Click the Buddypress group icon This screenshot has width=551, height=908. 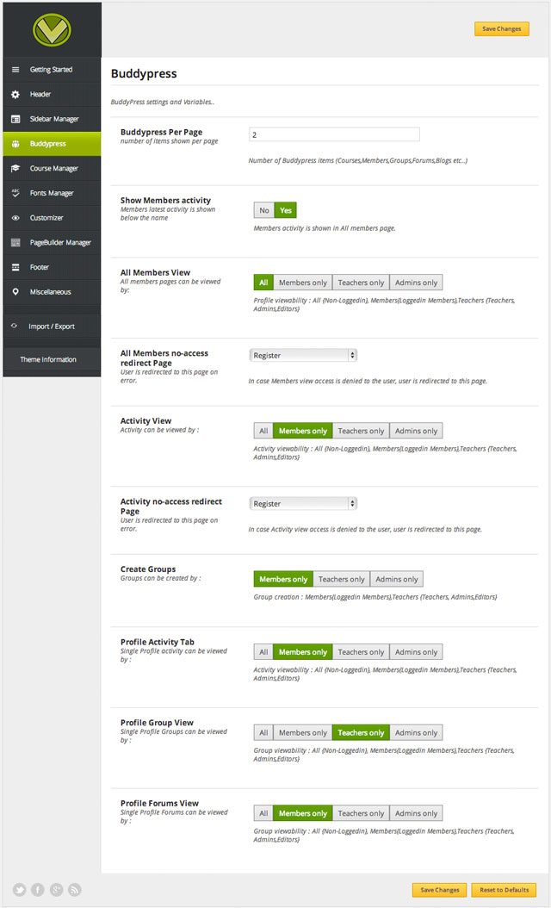pos(15,144)
